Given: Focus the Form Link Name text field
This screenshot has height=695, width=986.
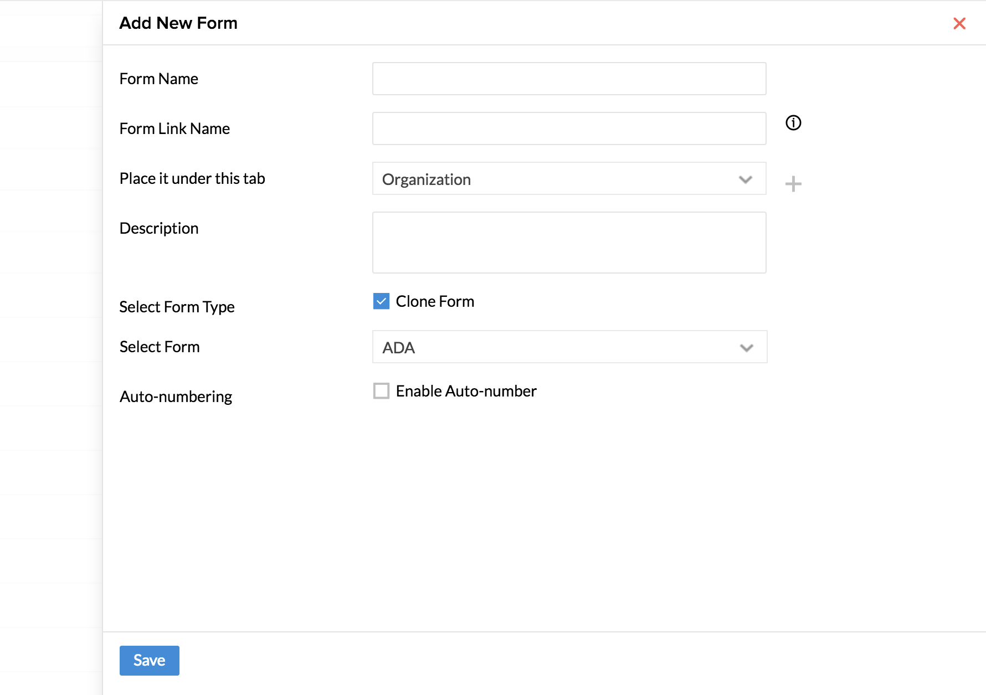Looking at the screenshot, I should (569, 128).
